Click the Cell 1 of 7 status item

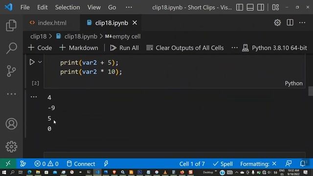(x=192, y=164)
